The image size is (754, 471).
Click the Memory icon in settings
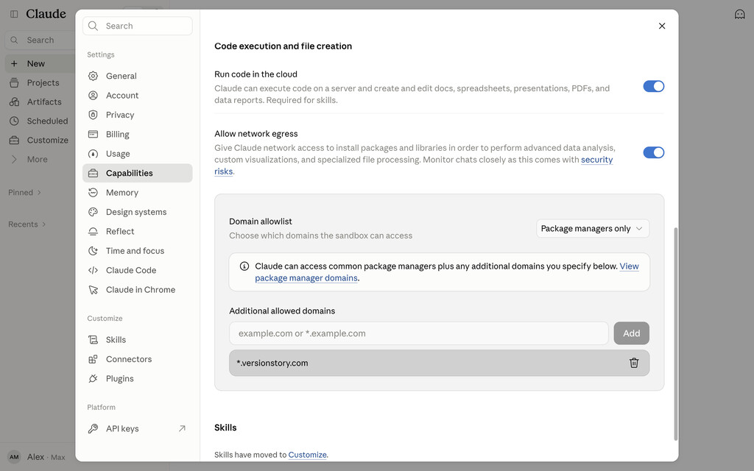(94, 193)
